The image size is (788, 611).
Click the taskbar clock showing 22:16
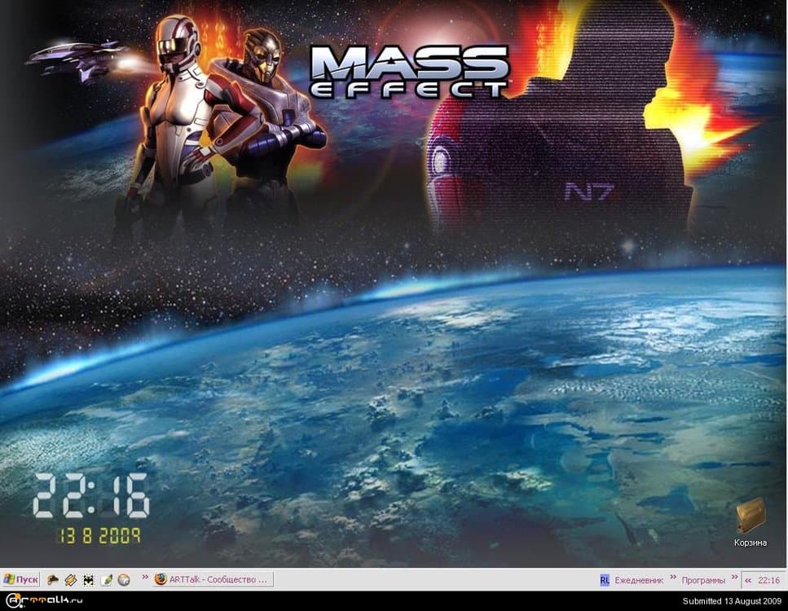768,580
